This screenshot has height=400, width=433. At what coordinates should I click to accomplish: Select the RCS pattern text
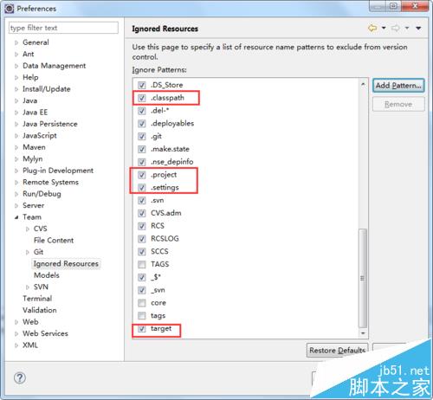pos(158,226)
